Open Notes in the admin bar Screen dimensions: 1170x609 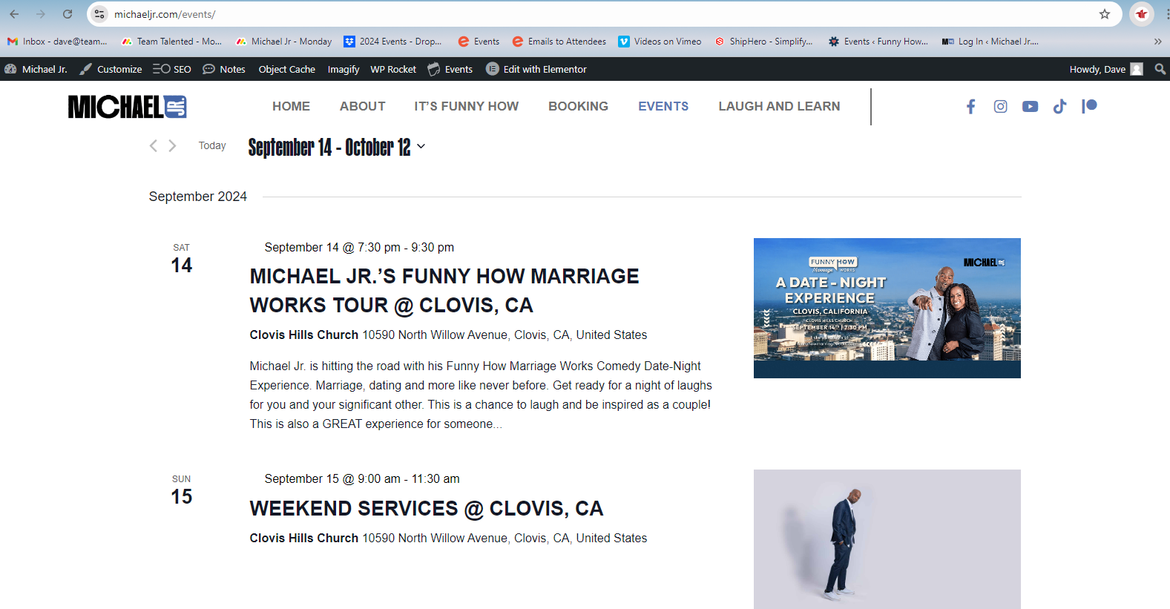coord(224,69)
